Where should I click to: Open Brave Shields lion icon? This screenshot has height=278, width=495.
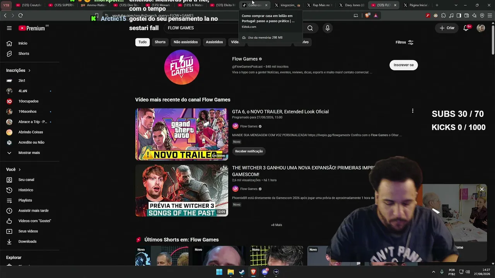click(367, 15)
